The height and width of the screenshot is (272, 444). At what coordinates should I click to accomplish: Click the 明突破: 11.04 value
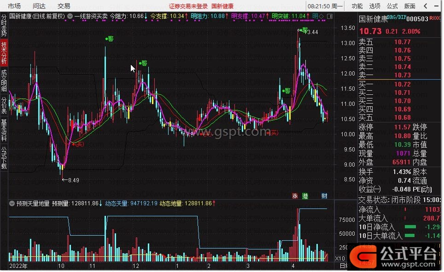291,17
